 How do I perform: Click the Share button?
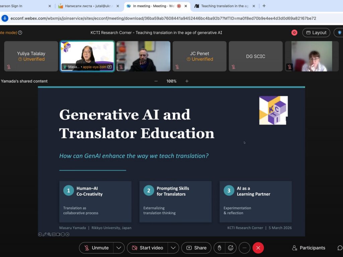196,248
